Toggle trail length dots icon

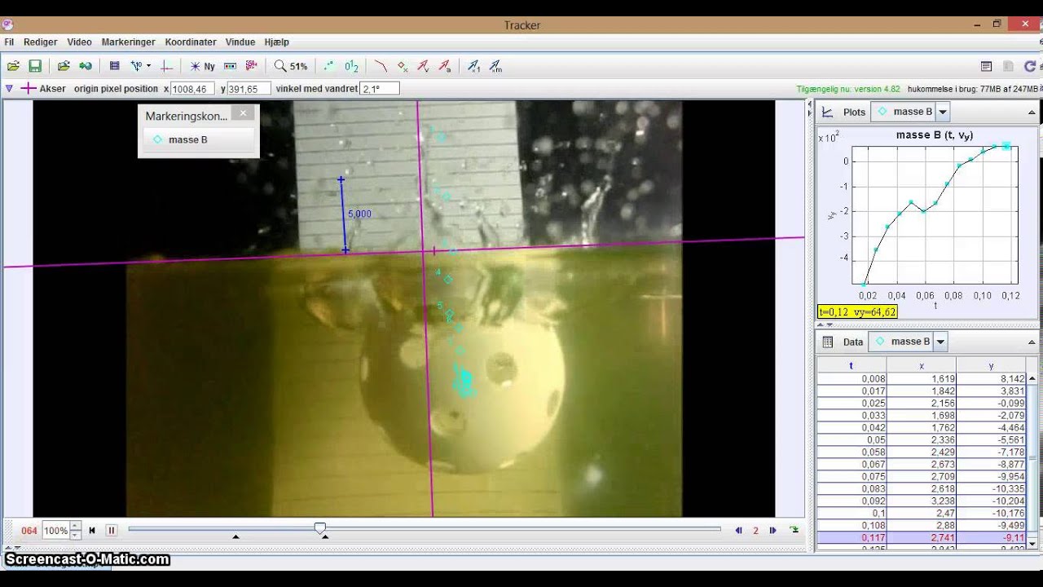[329, 66]
